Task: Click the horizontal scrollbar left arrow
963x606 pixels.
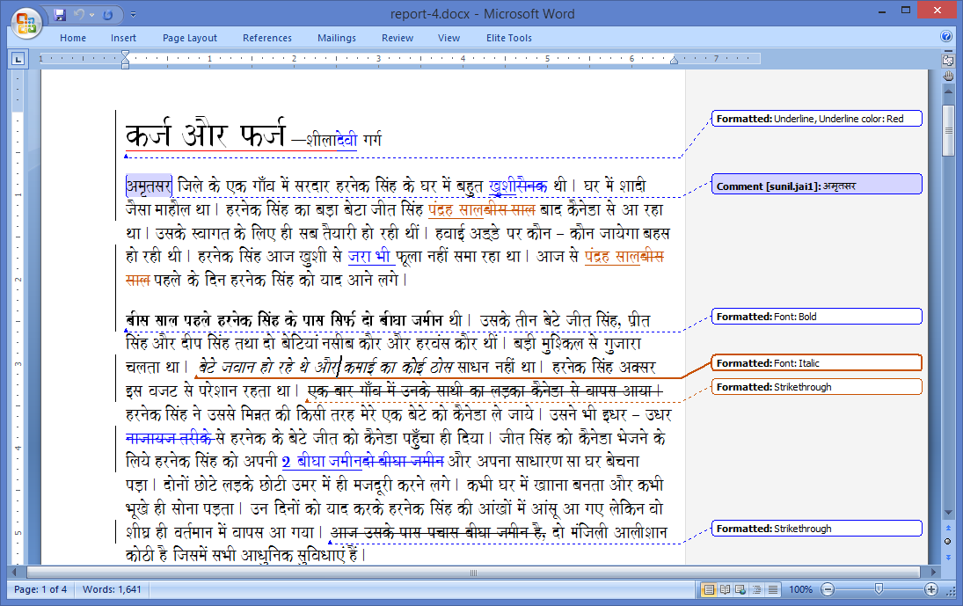Action: (13, 573)
